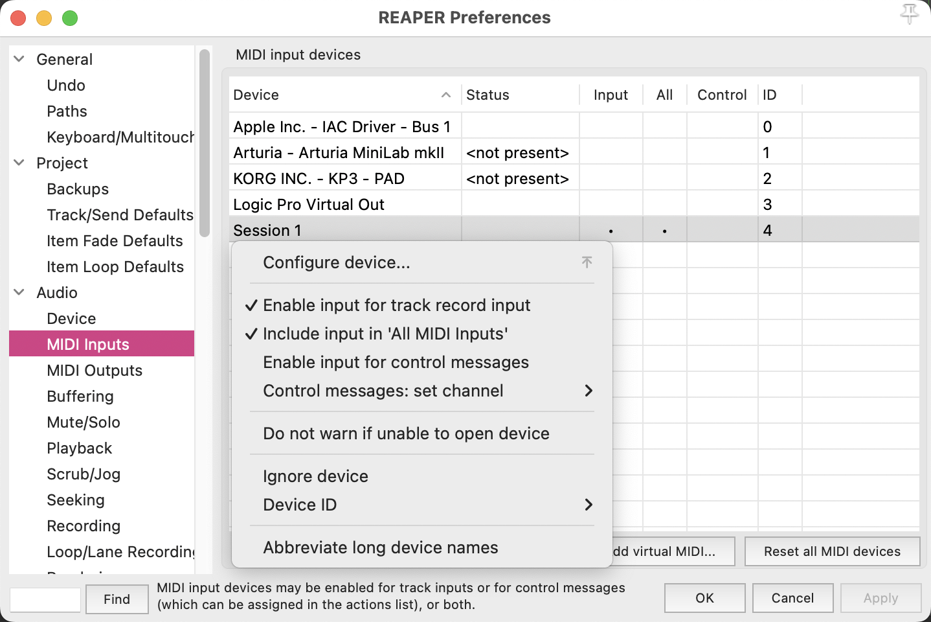Open Item Loop Defaults page
Viewport: 931px width, 622px height.
point(115,266)
